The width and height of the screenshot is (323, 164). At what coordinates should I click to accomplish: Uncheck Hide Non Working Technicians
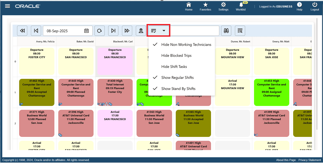click(x=186, y=44)
